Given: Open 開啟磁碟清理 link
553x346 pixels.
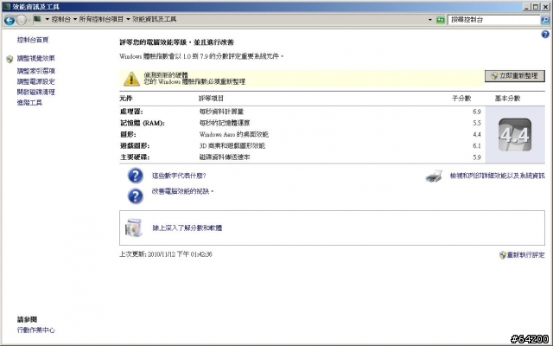Looking at the screenshot, I should point(36,93).
